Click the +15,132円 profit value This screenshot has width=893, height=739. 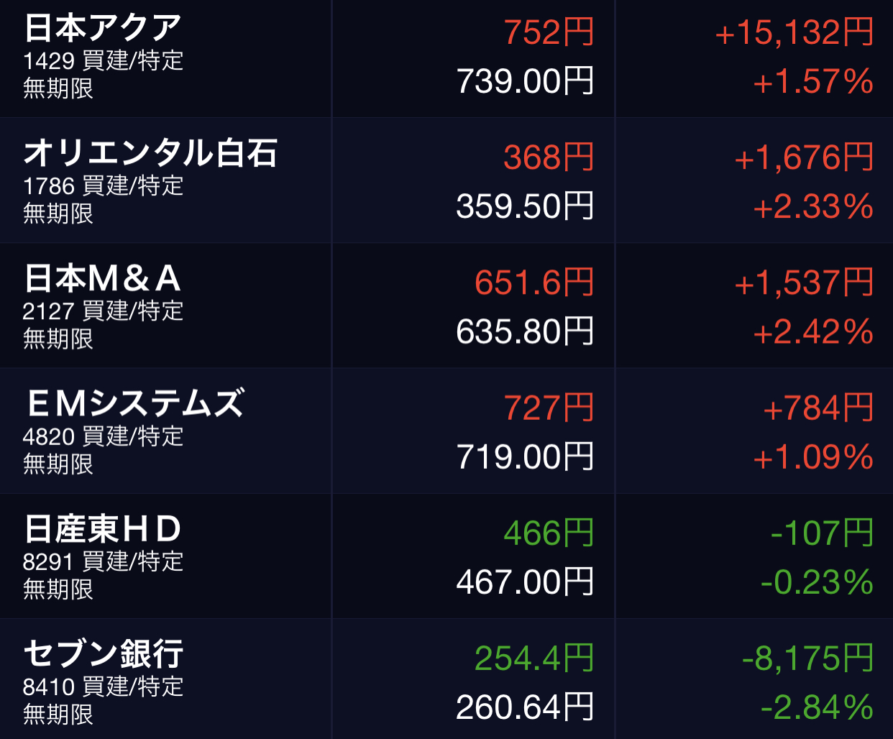tap(794, 32)
